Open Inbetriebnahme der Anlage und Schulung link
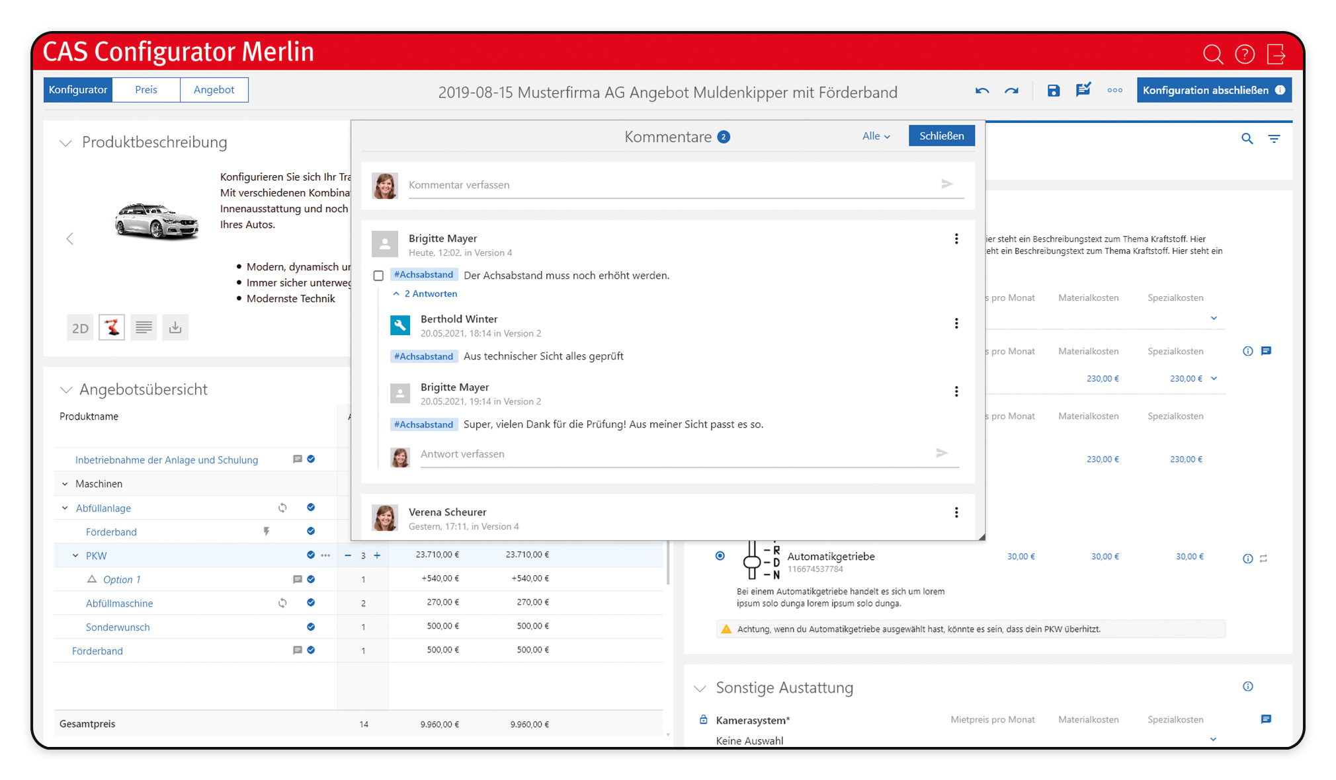1336x780 pixels. click(167, 460)
